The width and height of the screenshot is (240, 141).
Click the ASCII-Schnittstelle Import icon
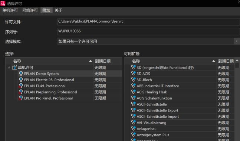[x=133, y=116]
